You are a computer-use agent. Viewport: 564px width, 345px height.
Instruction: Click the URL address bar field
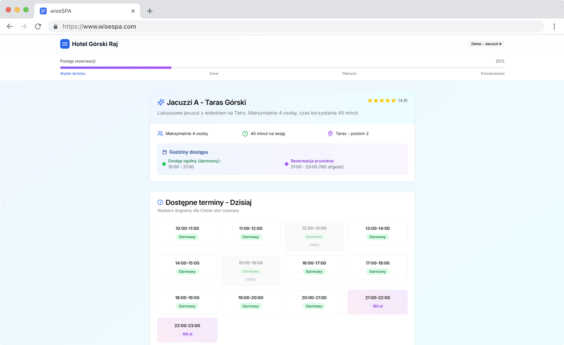295,26
